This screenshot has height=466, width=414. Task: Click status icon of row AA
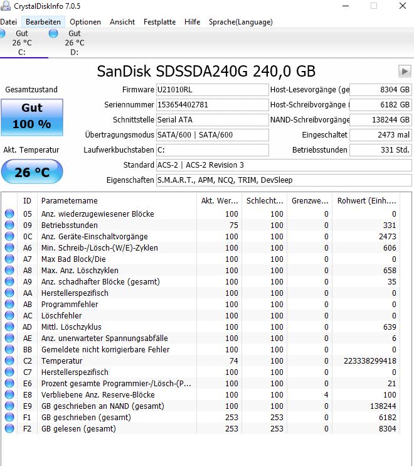click(9, 293)
